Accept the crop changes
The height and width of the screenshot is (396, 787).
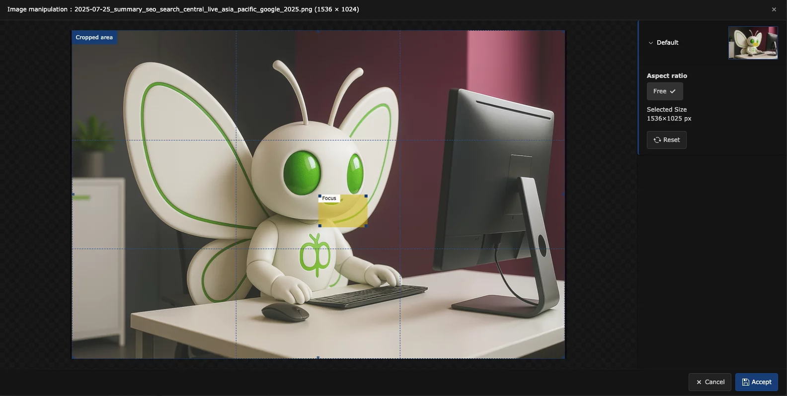tap(756, 382)
